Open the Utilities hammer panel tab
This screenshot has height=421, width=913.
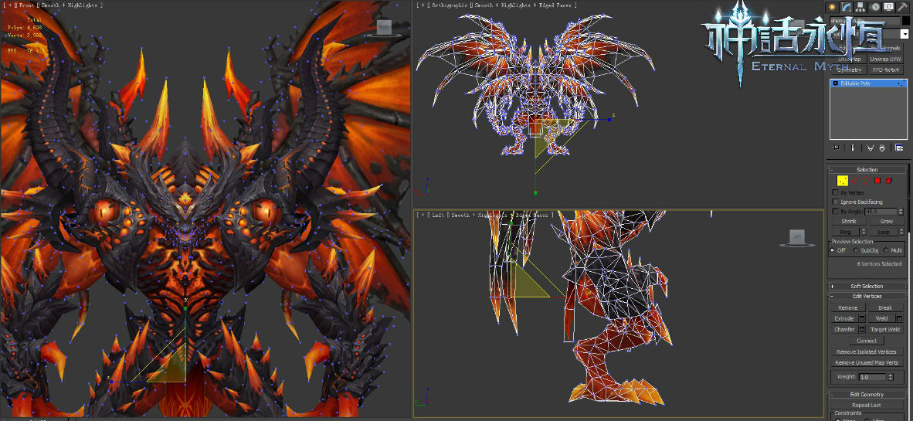(902, 7)
